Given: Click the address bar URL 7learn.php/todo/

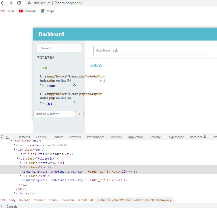Looking at the screenshot, I should (68, 3).
